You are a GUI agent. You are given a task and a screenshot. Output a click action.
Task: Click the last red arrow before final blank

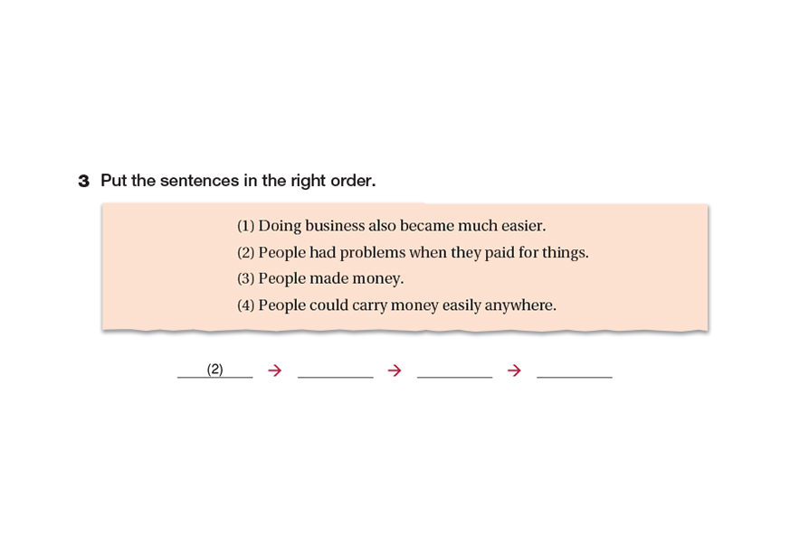coord(514,370)
